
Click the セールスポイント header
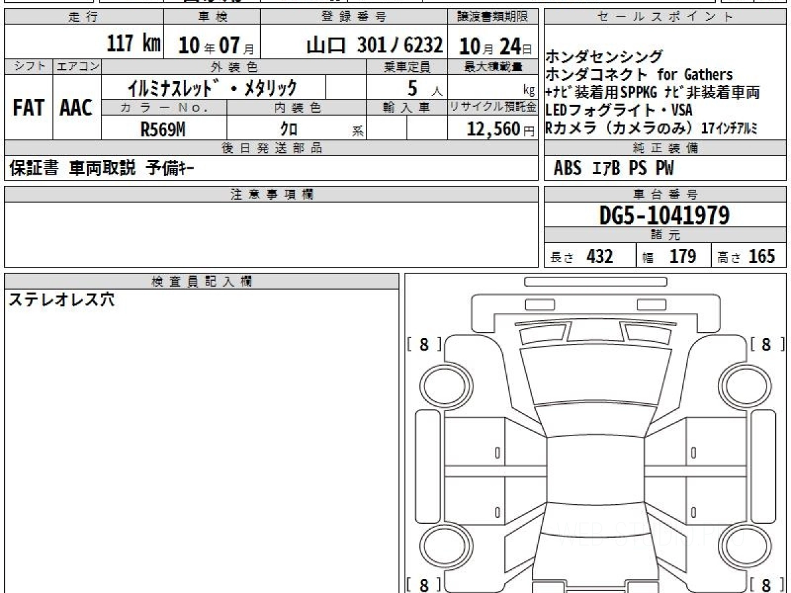coord(665,17)
